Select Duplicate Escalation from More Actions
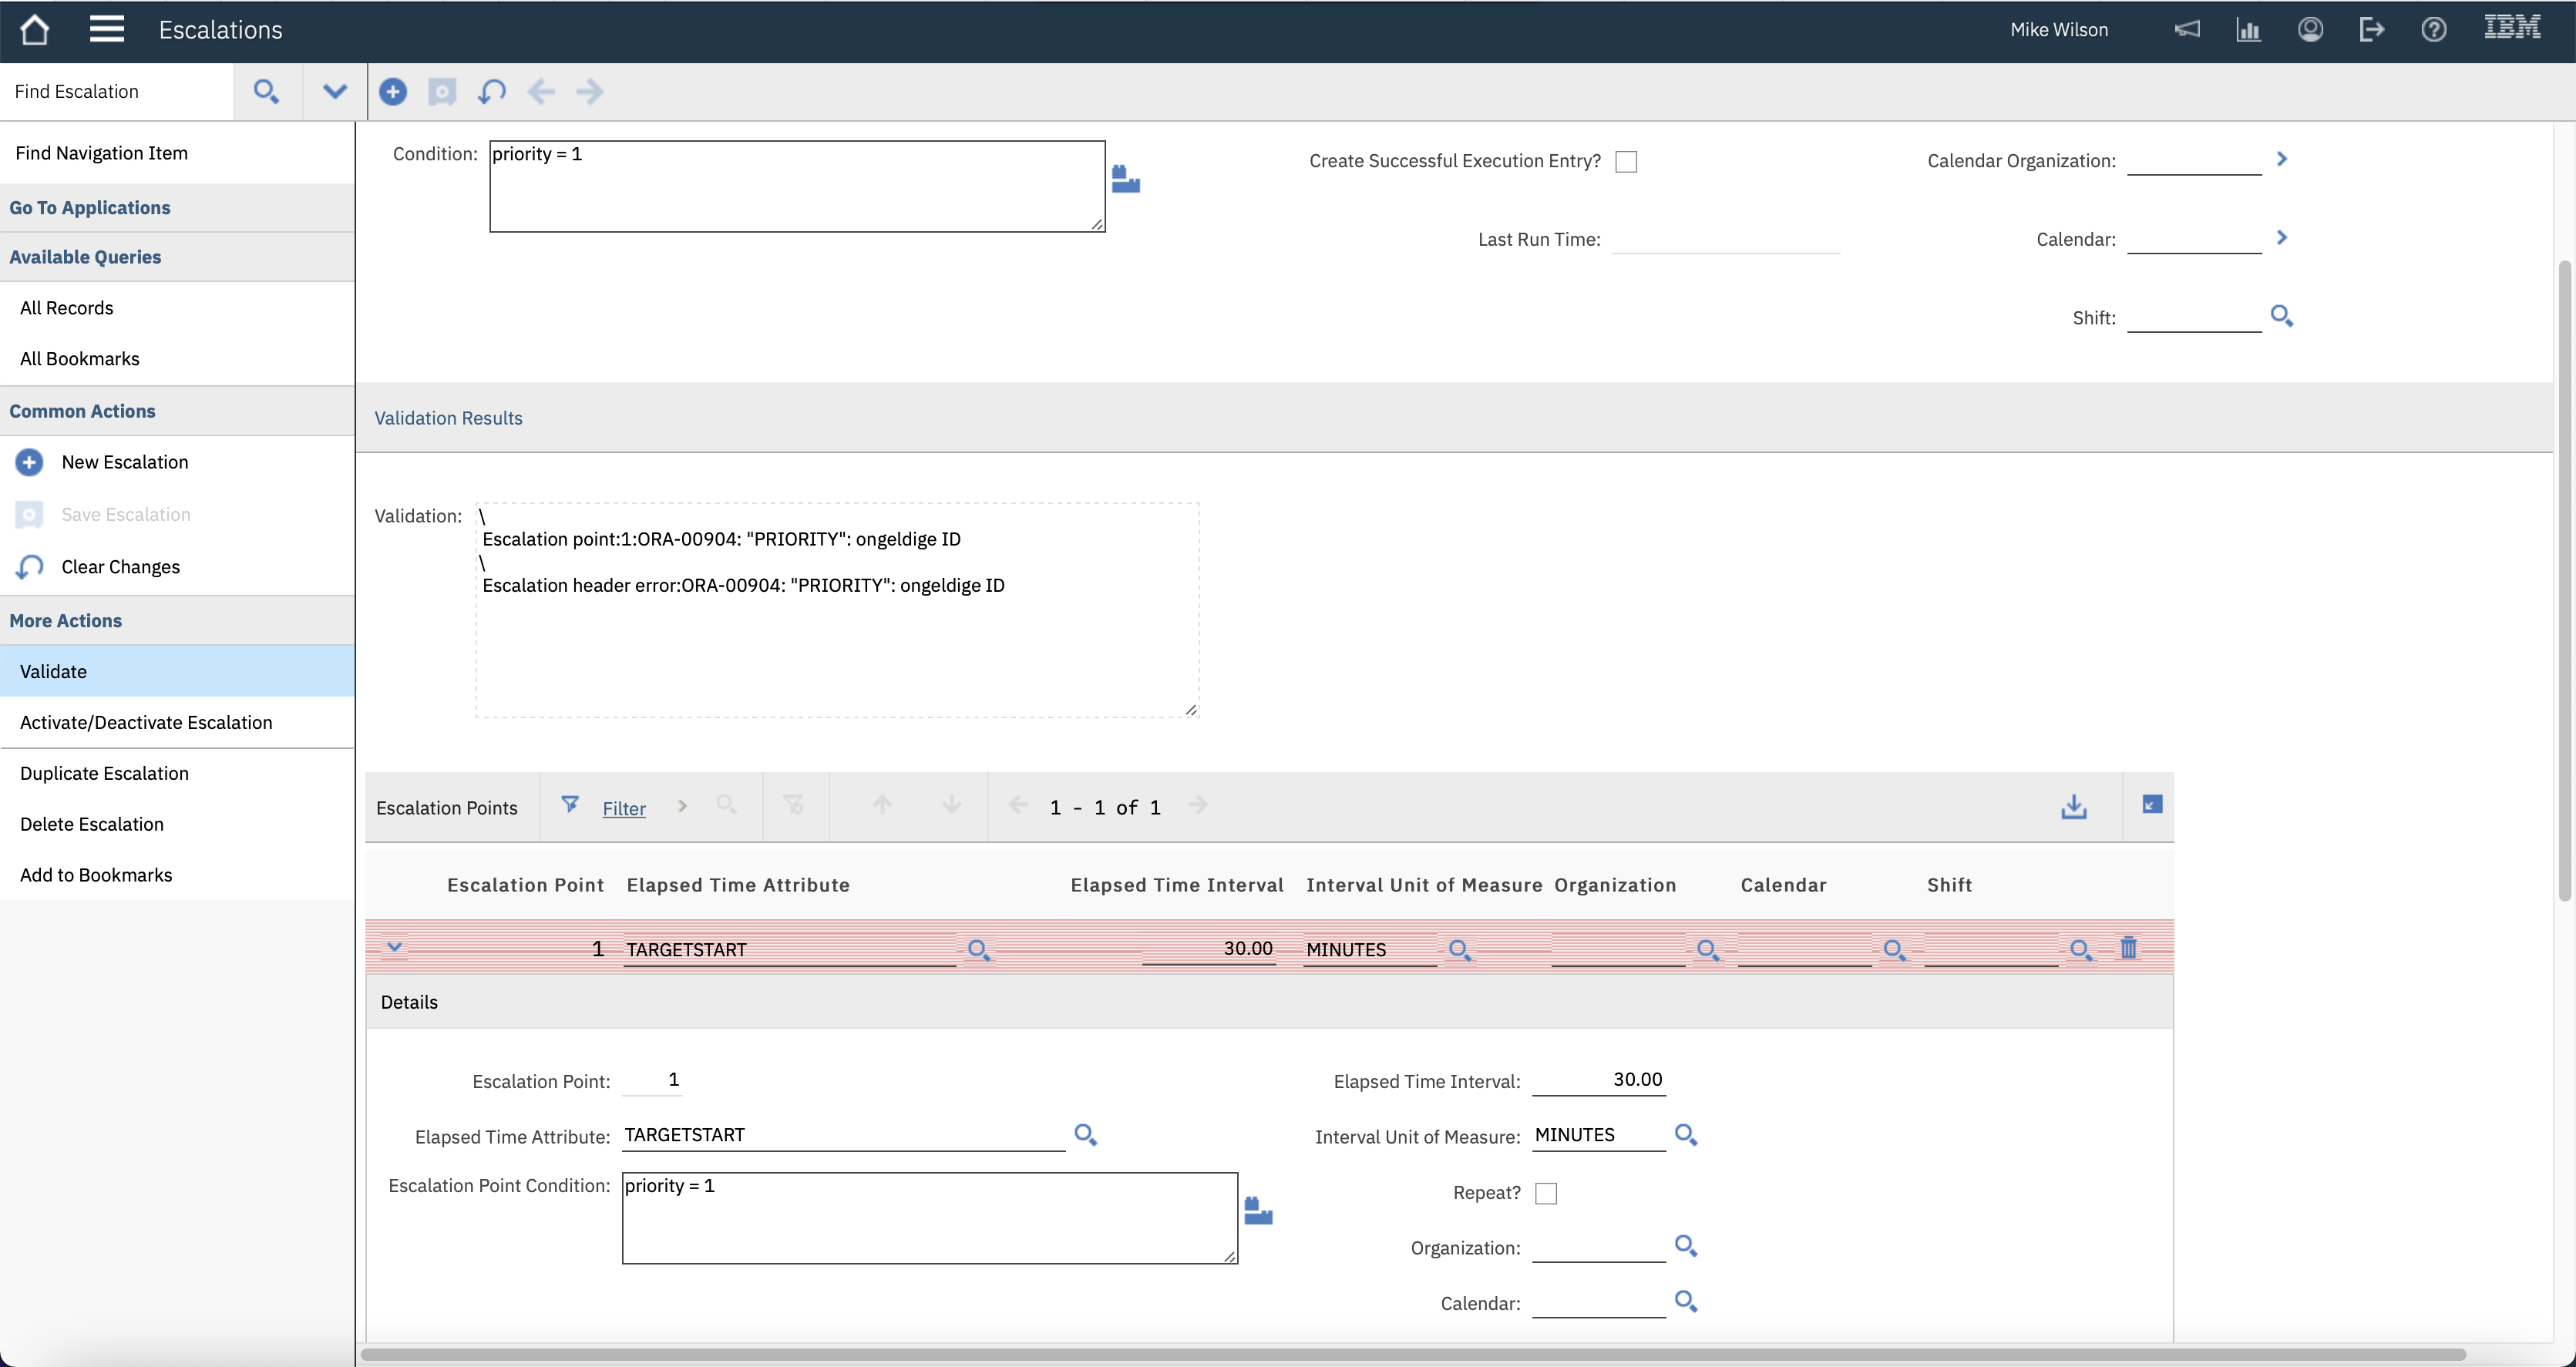2576x1367 pixels. click(104, 772)
